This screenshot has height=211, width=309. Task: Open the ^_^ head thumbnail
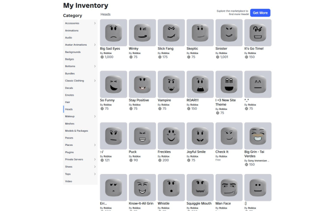coord(258,84)
